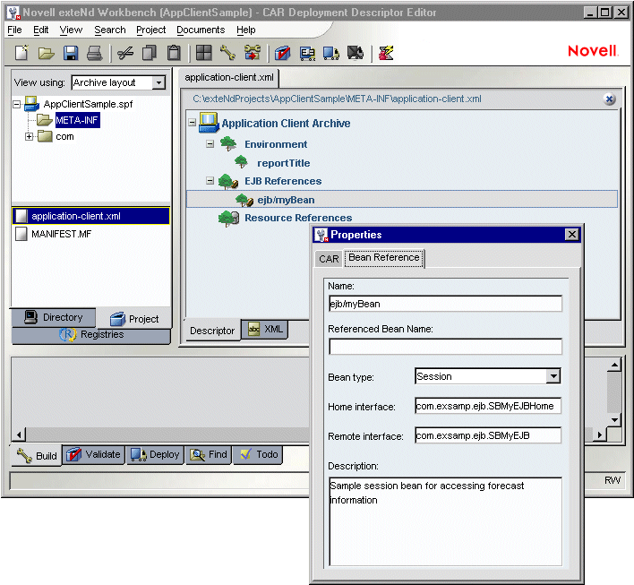
Task: Click the Open folder toolbar icon
Action: click(46, 53)
